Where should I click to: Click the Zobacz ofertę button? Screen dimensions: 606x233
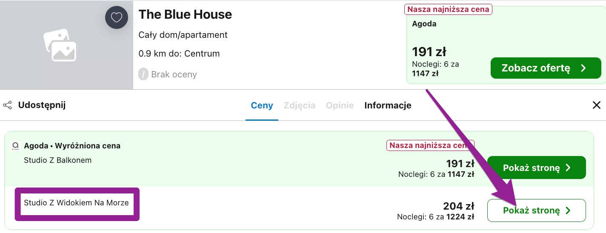click(546, 68)
